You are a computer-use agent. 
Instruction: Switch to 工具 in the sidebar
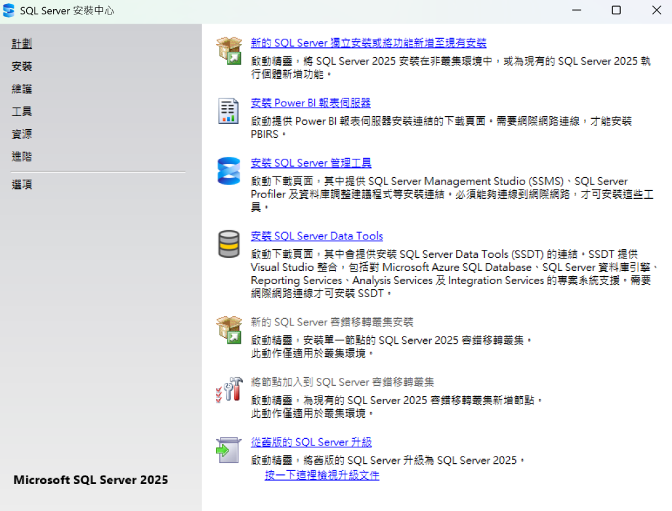coord(22,112)
